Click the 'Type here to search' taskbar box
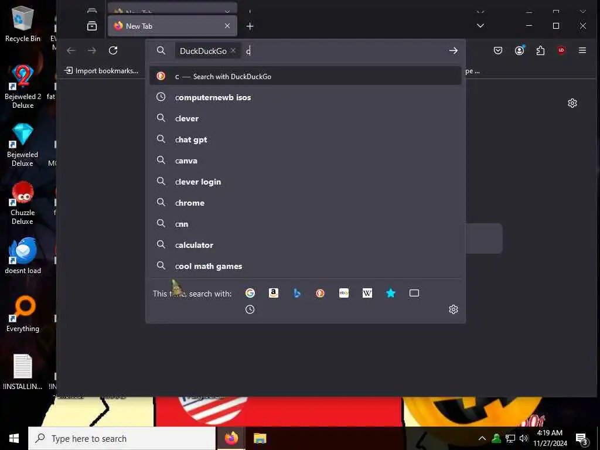 click(122, 438)
